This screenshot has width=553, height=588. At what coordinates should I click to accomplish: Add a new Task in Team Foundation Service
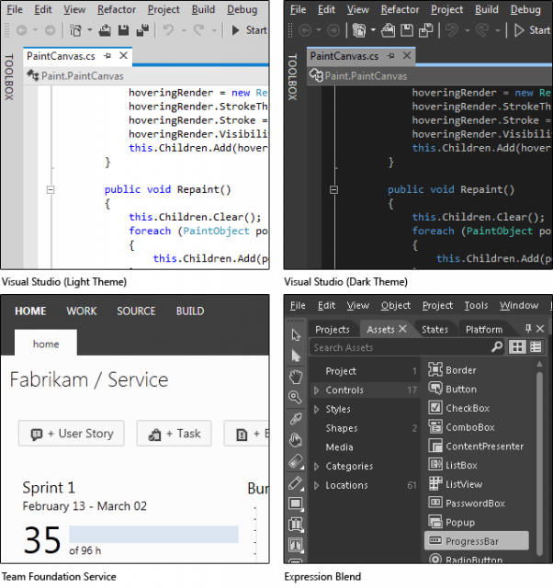[x=174, y=434]
